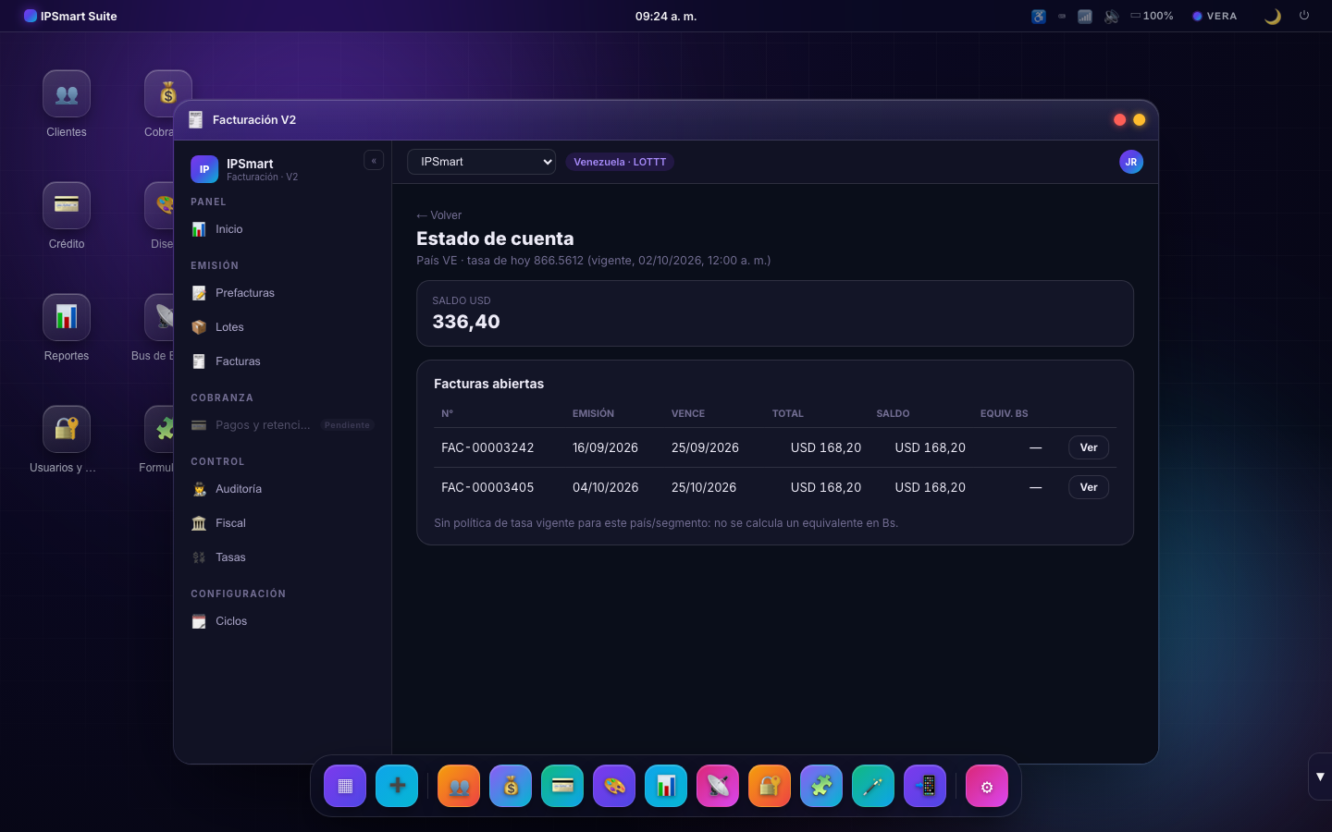Expand the down-arrow panel at the screen edge
Image resolution: width=1332 pixels, height=832 pixels.
(x=1320, y=777)
